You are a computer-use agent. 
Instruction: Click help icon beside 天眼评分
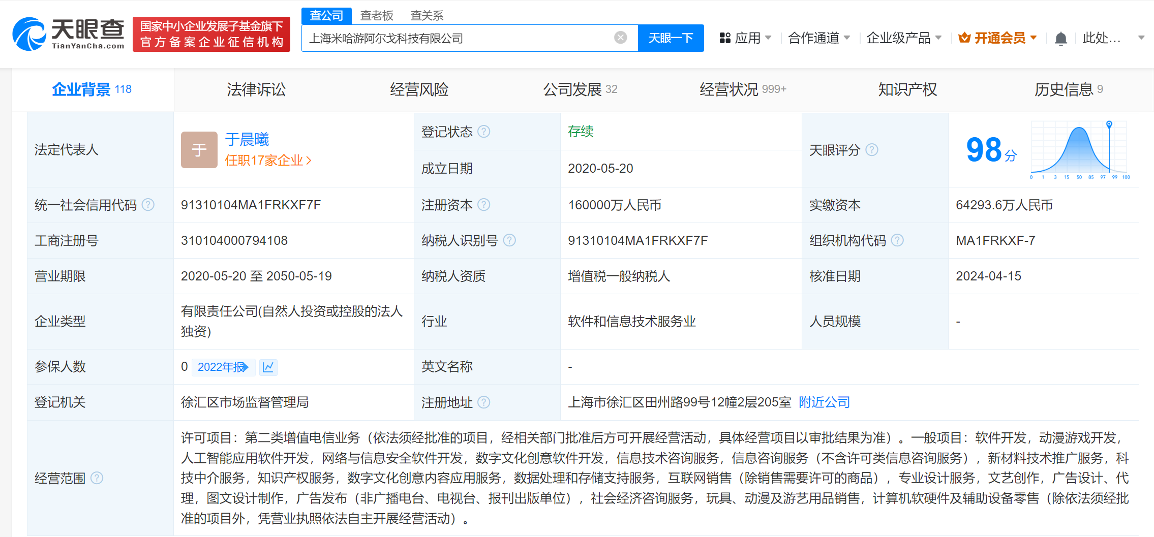[872, 150]
